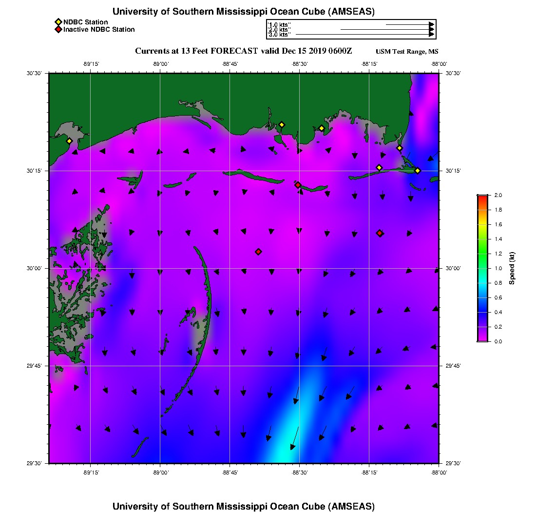Click red diamond icon in Inactive NDBC legend

click(x=58, y=30)
